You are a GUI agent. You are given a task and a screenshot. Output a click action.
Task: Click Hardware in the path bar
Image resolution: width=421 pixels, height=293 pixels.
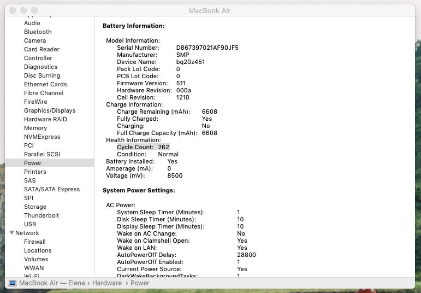pyautogui.click(x=107, y=283)
